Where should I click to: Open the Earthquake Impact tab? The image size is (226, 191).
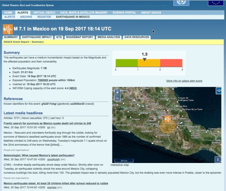pos(37,37)
